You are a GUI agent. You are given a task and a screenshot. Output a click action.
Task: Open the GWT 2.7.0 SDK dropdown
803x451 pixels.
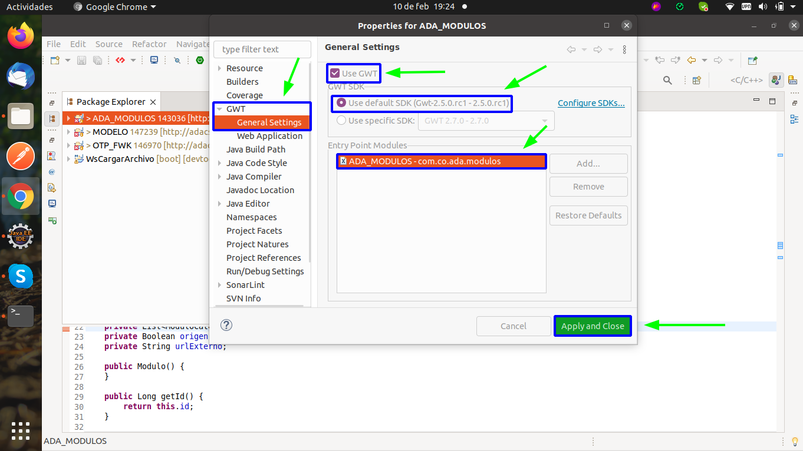486,121
